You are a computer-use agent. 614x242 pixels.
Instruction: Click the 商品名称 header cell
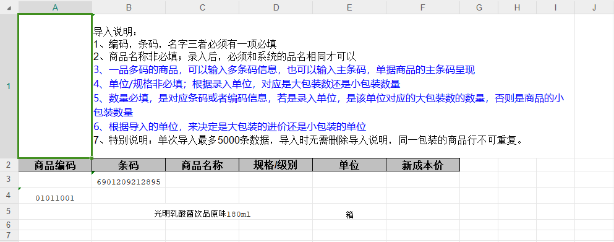(202, 165)
